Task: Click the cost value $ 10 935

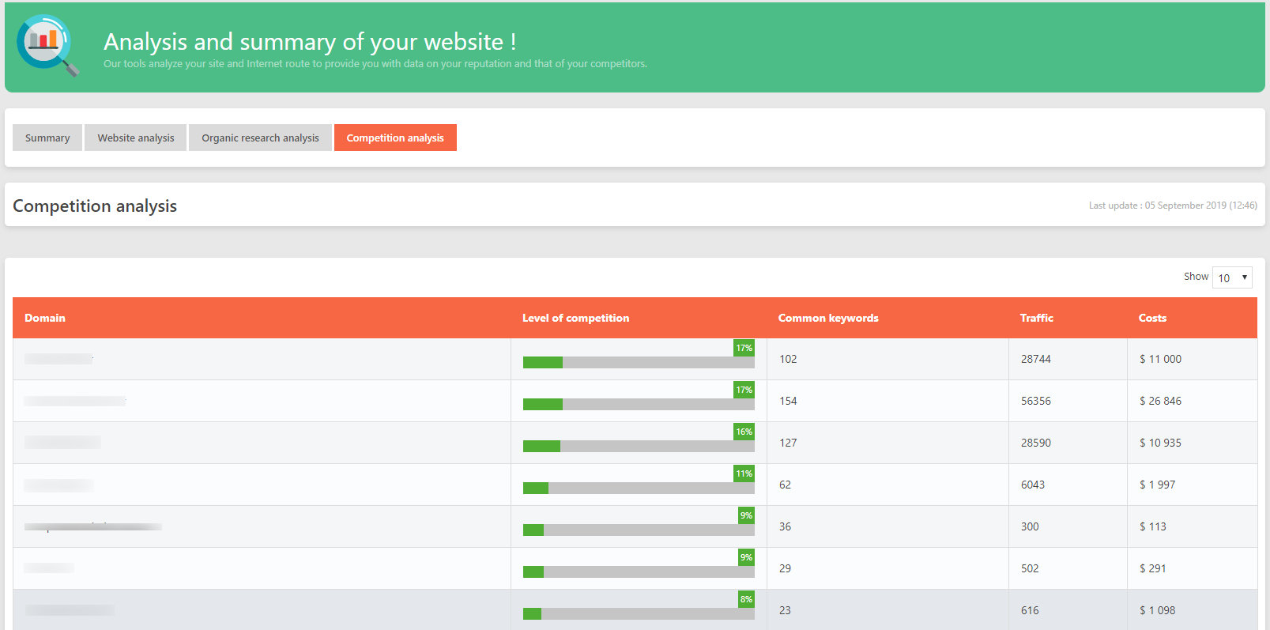Action: coord(1160,443)
